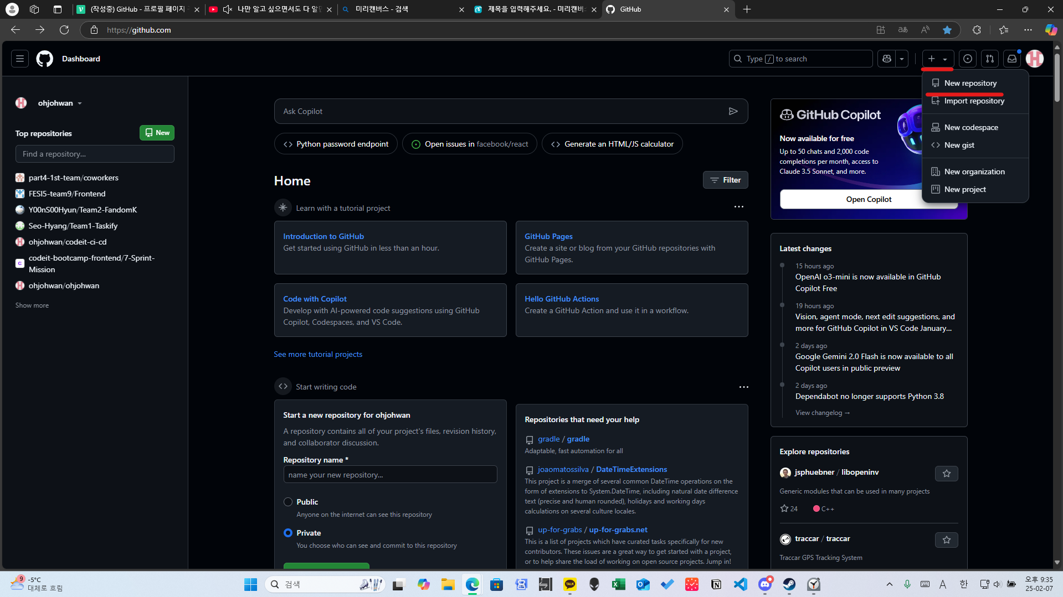The height and width of the screenshot is (597, 1063).
Task: Click the send arrow in Ask Copilot
Action: point(733,111)
